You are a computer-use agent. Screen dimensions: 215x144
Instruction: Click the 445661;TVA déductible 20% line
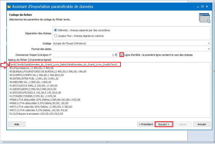[45, 100]
